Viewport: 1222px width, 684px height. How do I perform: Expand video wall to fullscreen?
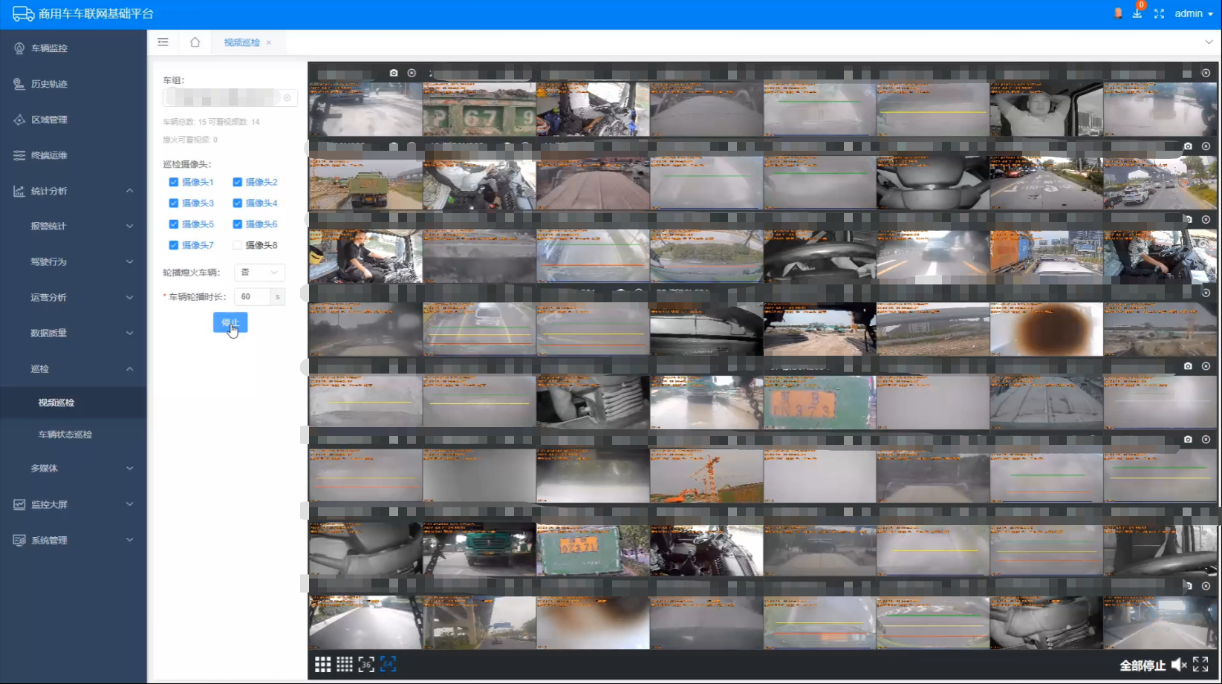tap(1200, 665)
